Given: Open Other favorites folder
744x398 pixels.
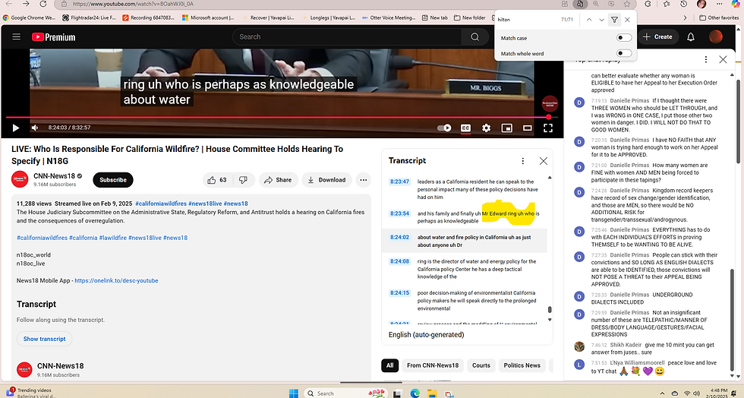Looking at the screenshot, I should coord(719,17).
